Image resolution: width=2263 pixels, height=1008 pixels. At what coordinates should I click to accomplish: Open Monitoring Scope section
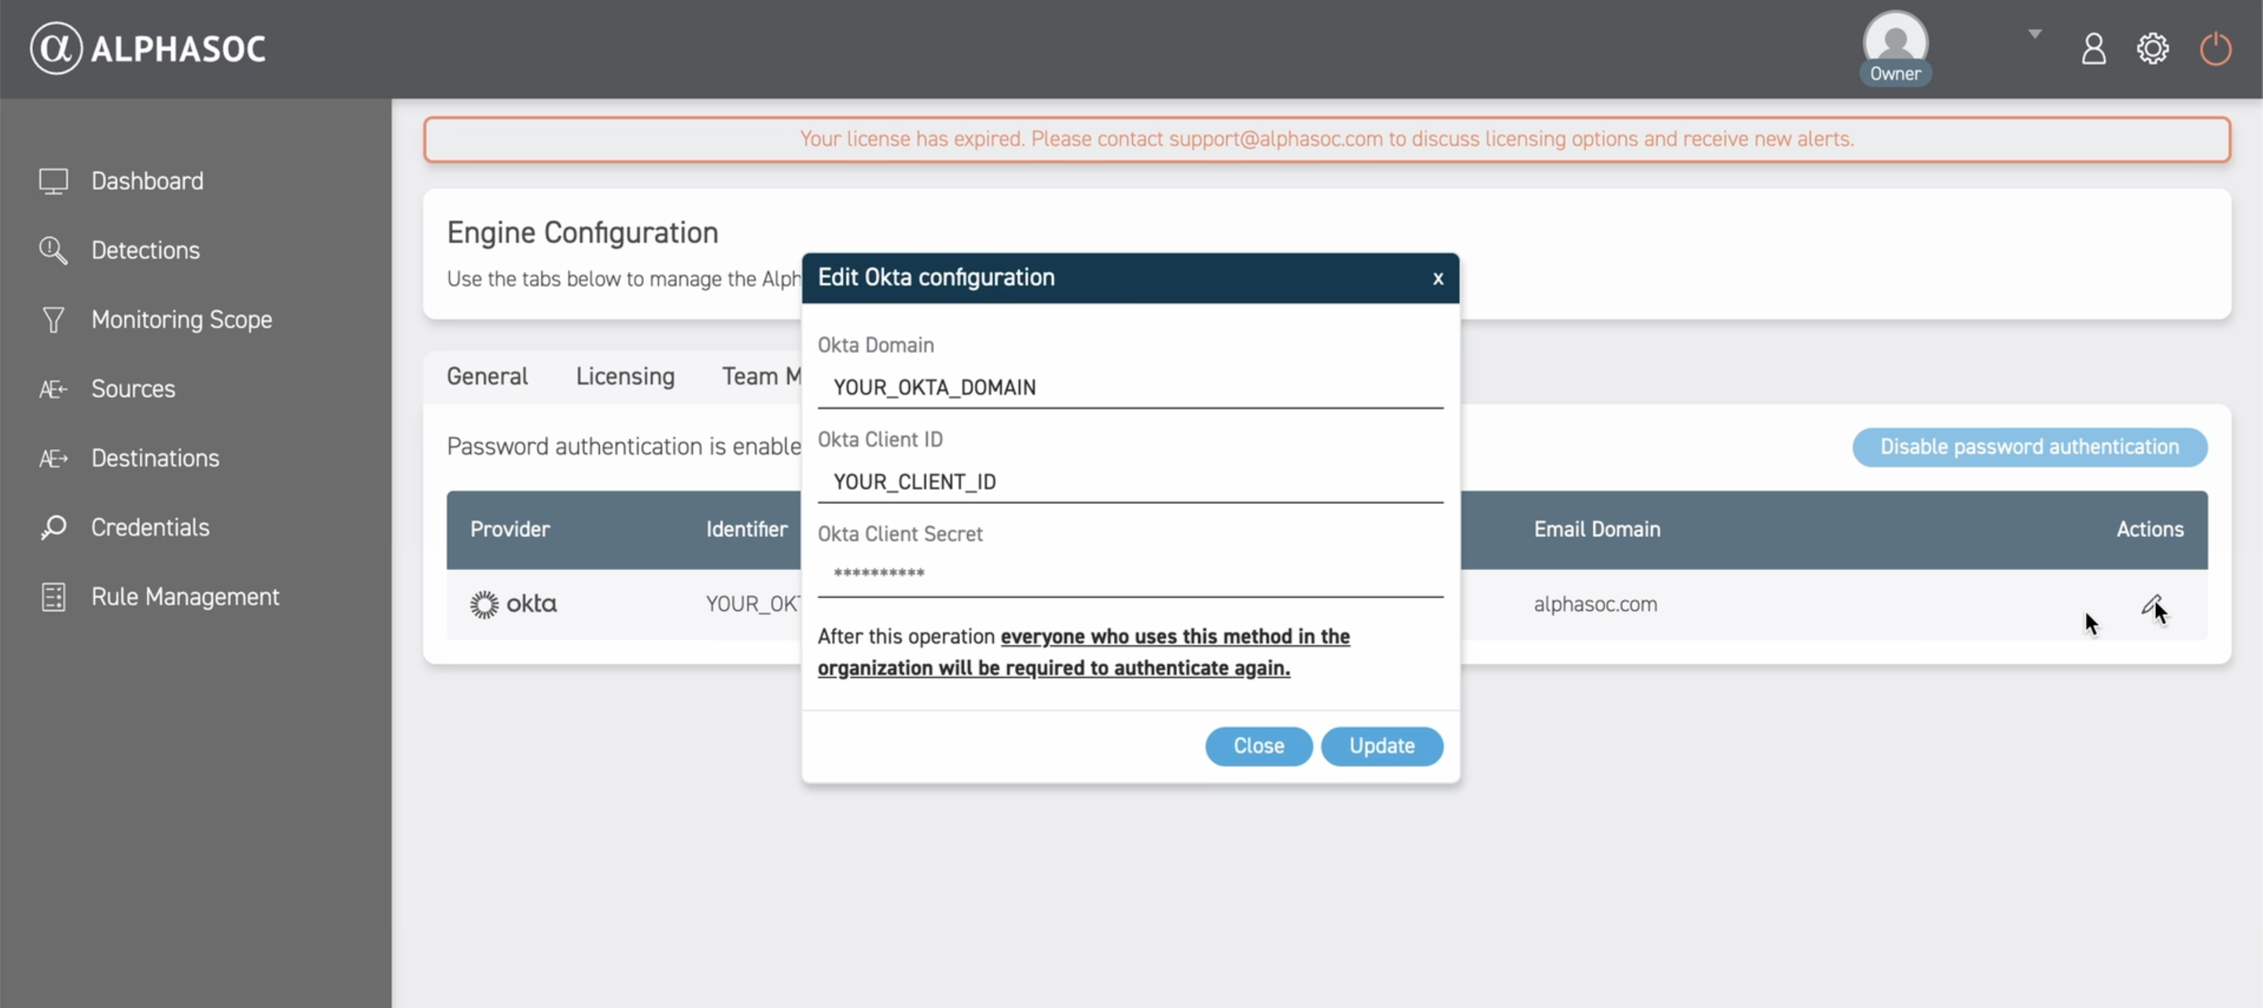(181, 320)
